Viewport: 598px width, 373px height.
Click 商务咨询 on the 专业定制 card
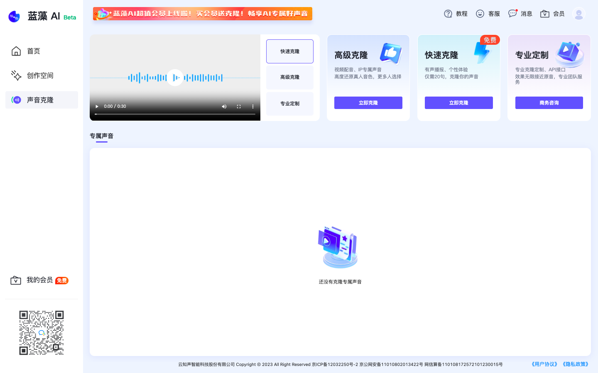tap(549, 102)
